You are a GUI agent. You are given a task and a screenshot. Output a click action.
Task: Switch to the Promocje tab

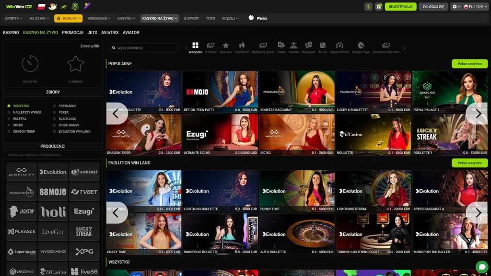click(72, 33)
